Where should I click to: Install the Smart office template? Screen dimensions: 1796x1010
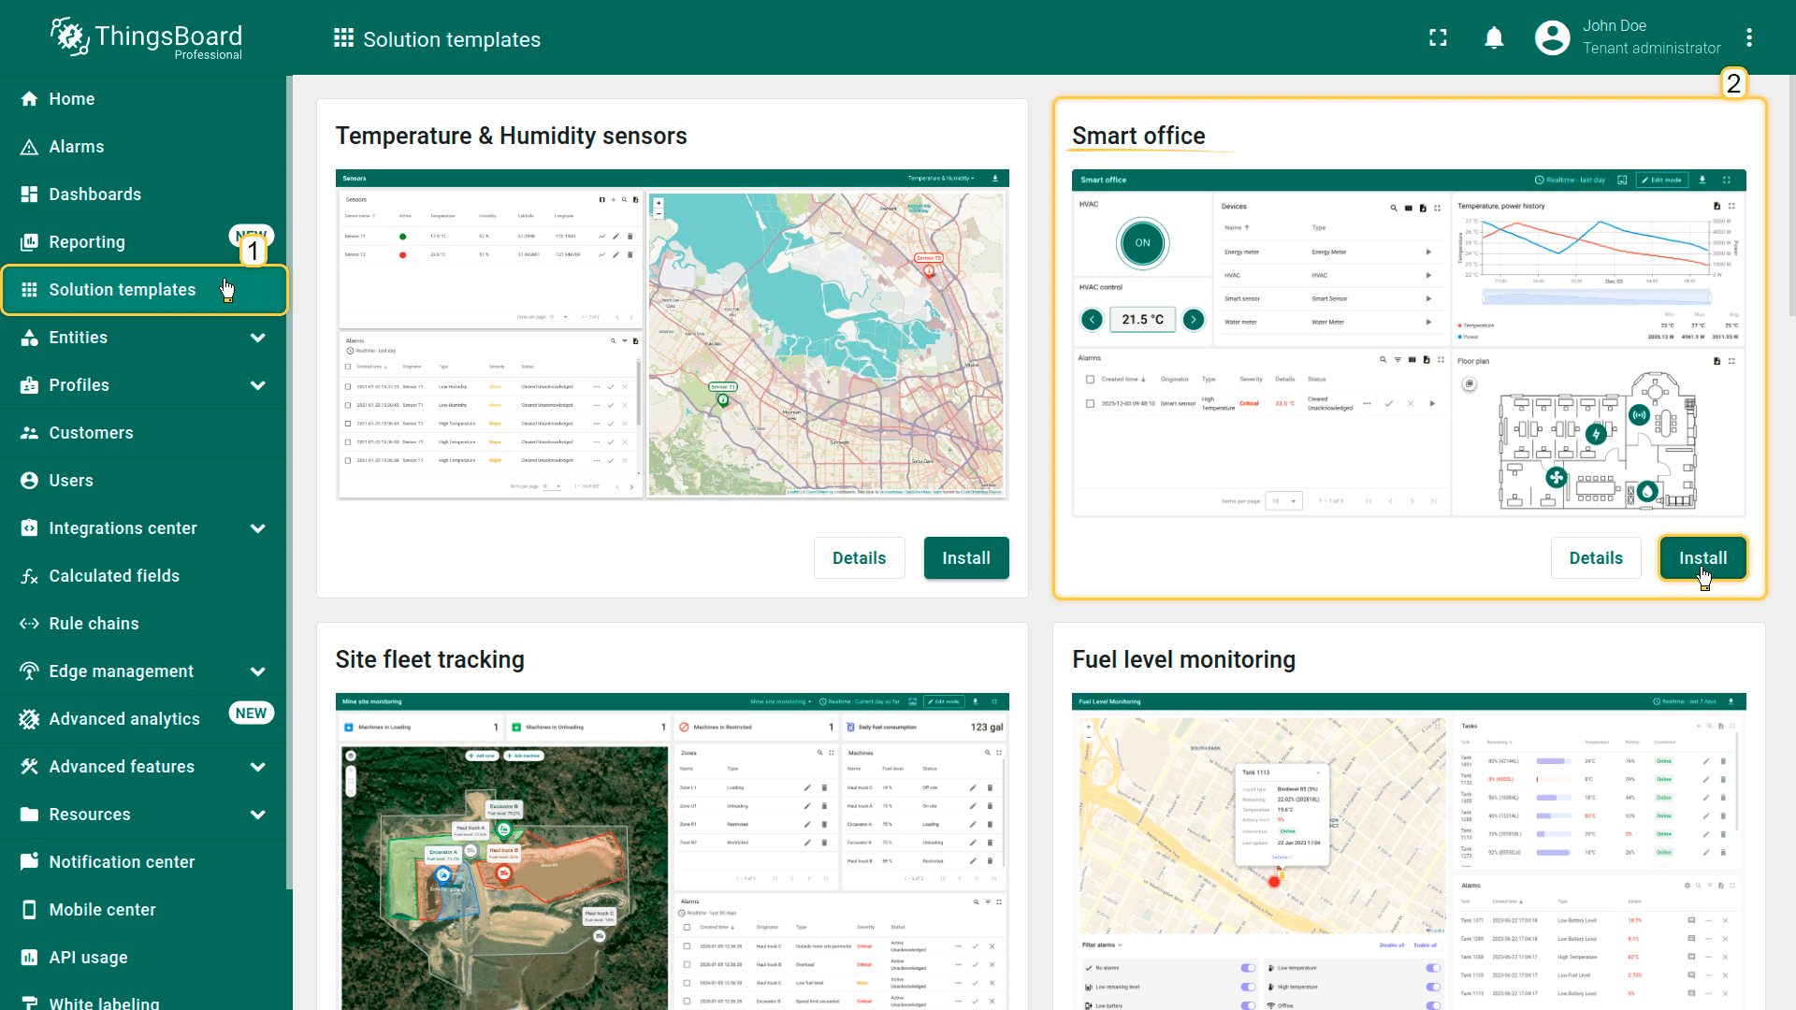(x=1702, y=558)
